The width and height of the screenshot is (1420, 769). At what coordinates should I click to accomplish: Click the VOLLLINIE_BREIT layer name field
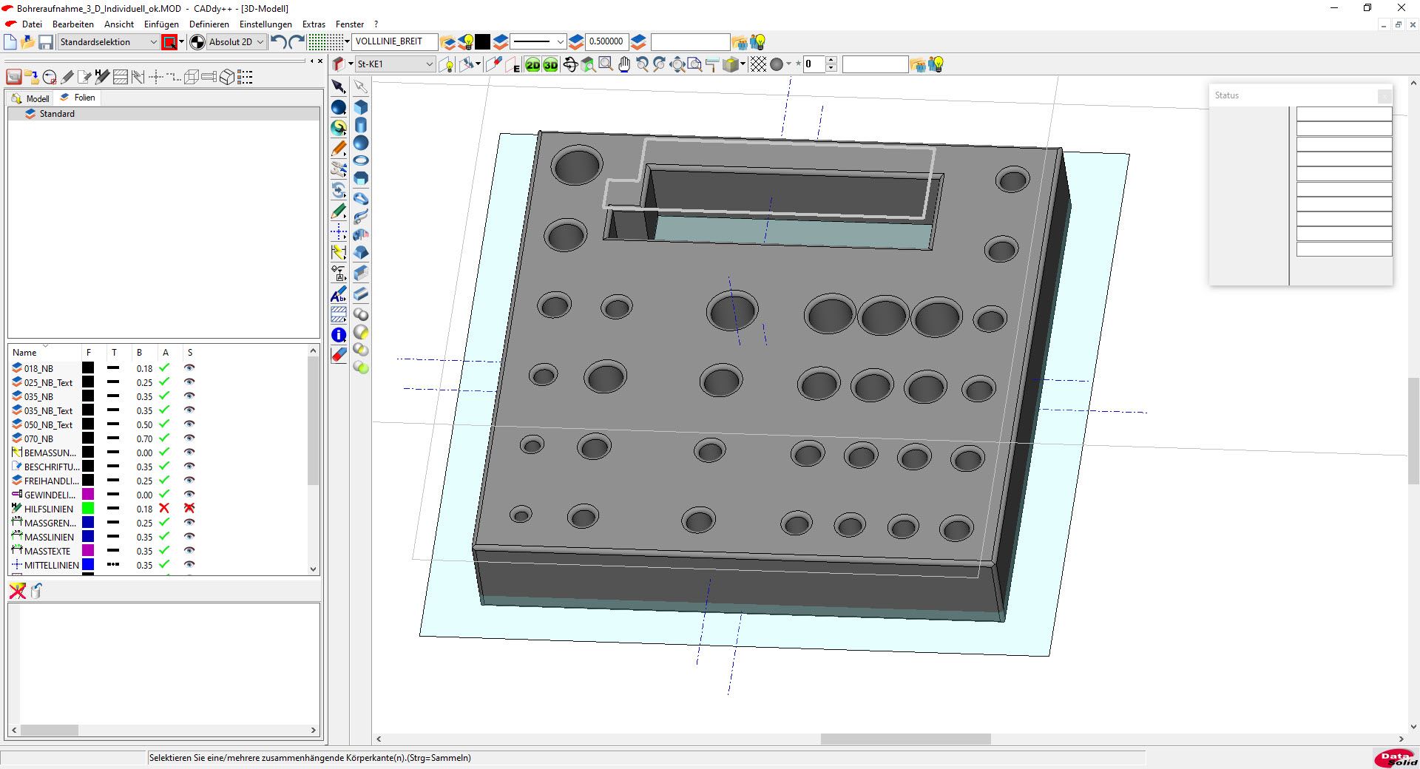(x=395, y=41)
